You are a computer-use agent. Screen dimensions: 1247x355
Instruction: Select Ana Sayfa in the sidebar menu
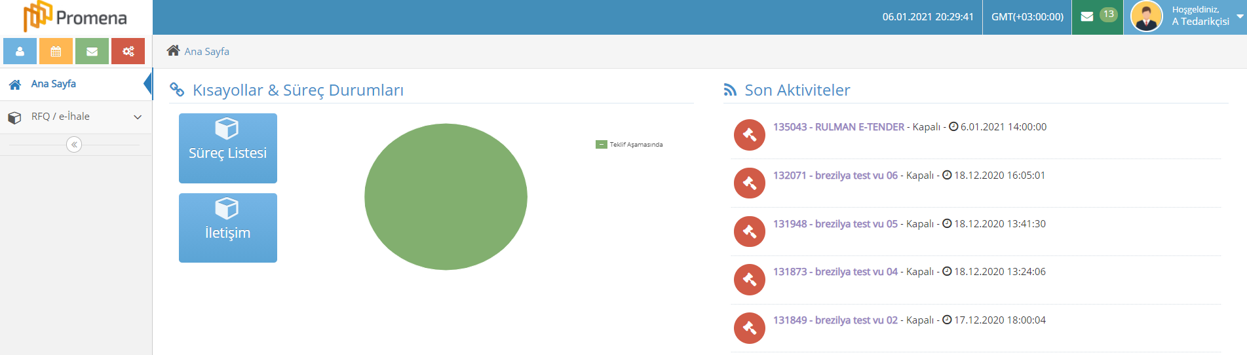75,84
